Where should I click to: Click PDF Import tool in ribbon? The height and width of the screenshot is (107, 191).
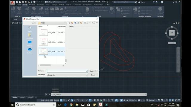click(x=87, y=11)
